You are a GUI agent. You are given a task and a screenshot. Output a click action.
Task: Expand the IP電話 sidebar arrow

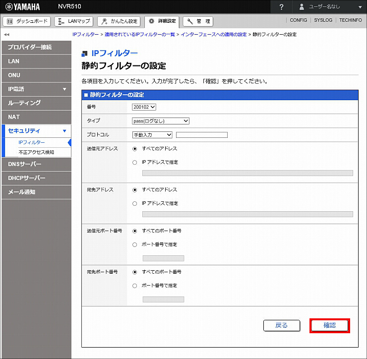coord(64,89)
